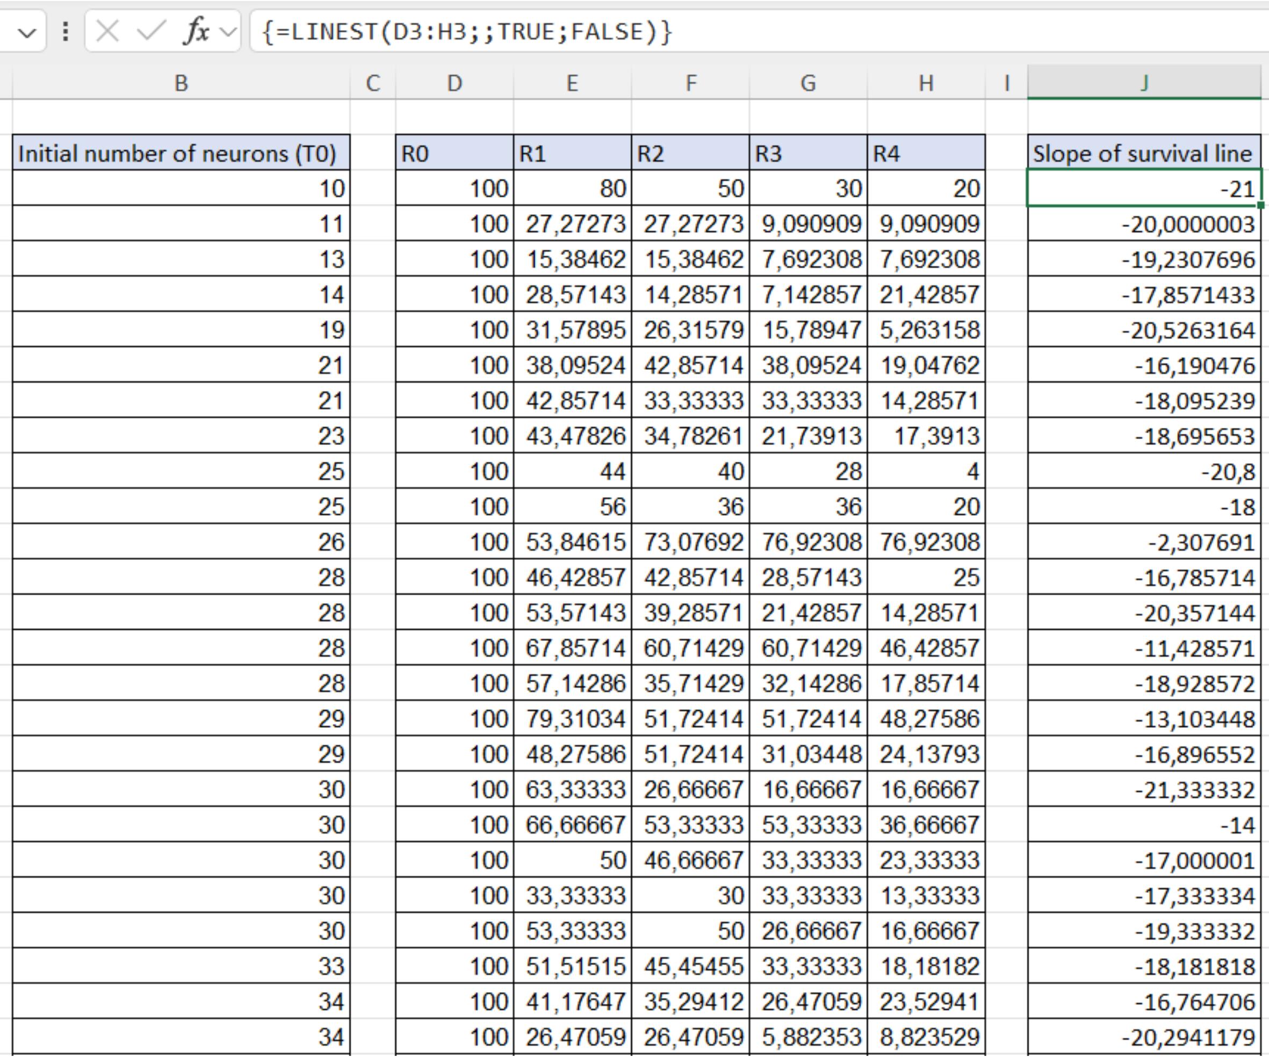Select narrow column I header
The width and height of the screenshot is (1269, 1057).
(x=1006, y=83)
